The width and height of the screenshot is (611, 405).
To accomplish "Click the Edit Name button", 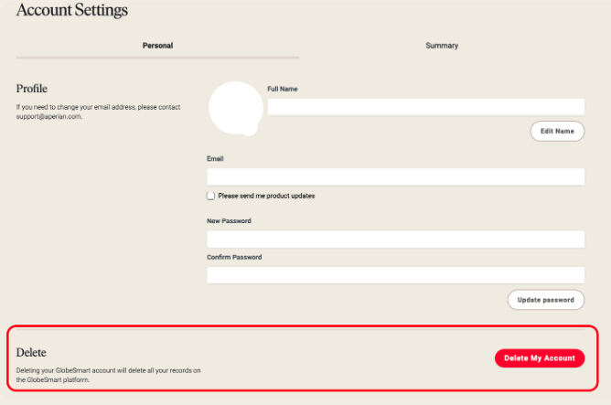I will 557,132.
